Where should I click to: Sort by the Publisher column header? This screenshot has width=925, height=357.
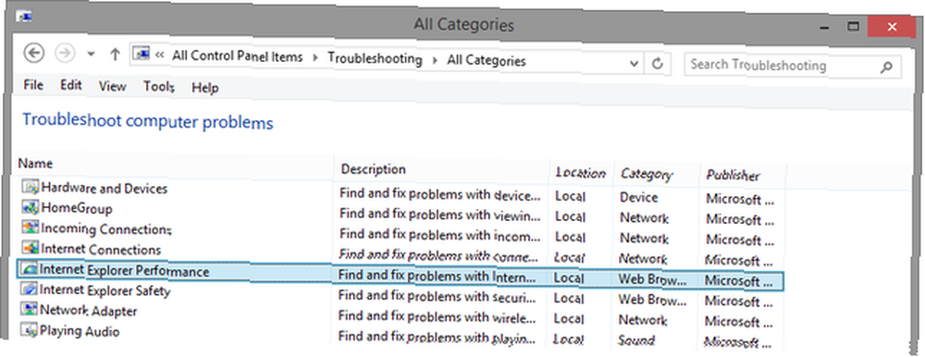pos(733,175)
